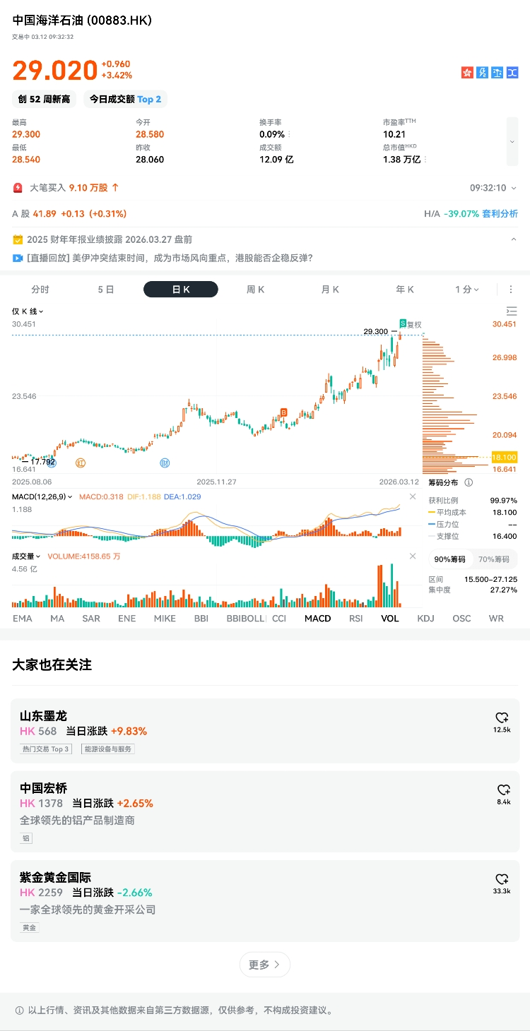Image resolution: width=530 pixels, height=1031 pixels.
Task: Click the Hong Kong flag market icon
Action: coord(467,72)
